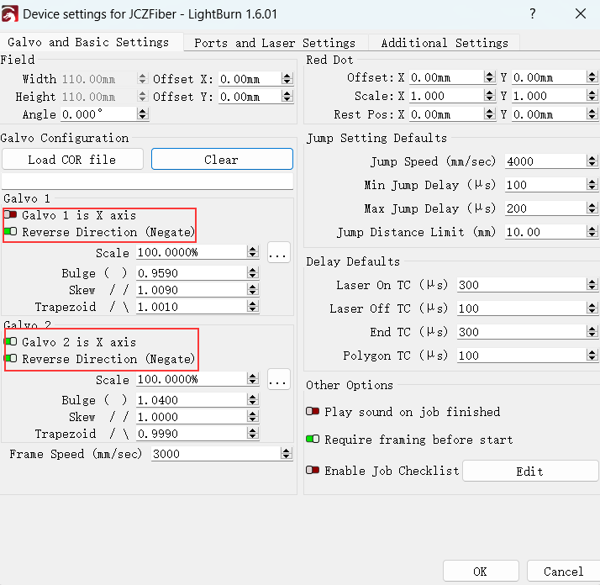Click the help question mark button
Screen dimensions: 600x585
532,14
